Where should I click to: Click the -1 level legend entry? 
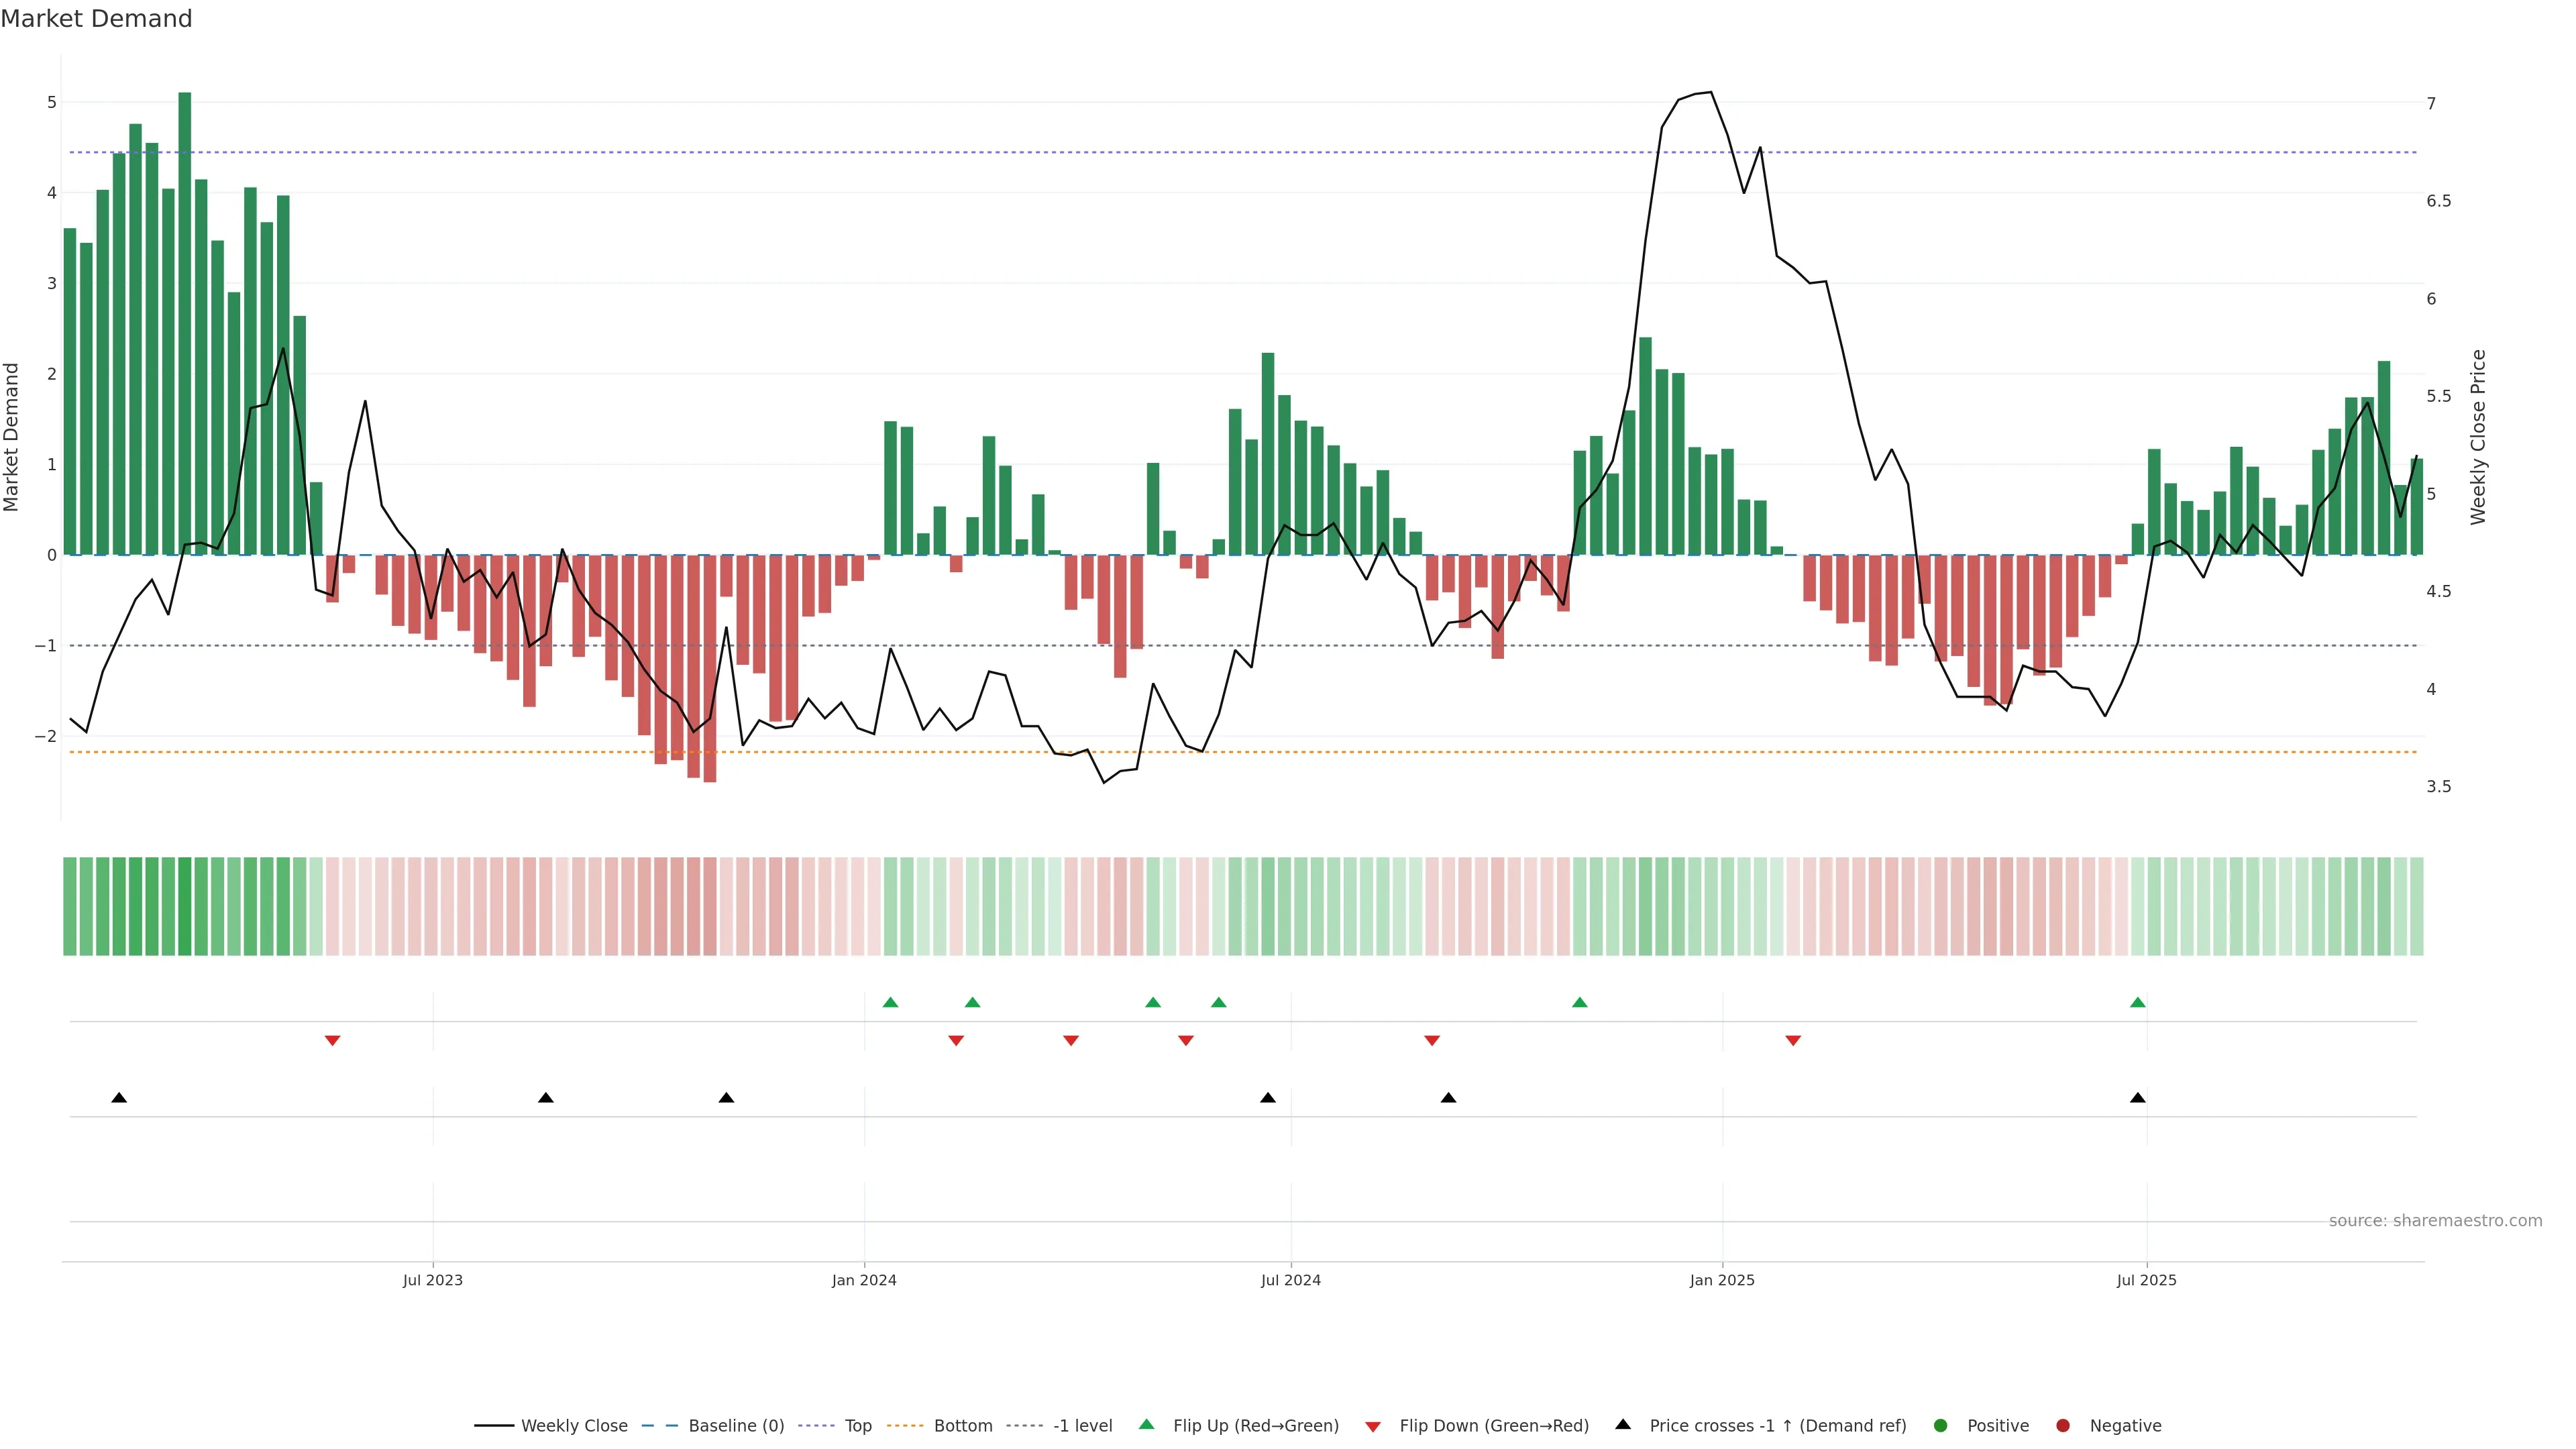[1082, 1426]
